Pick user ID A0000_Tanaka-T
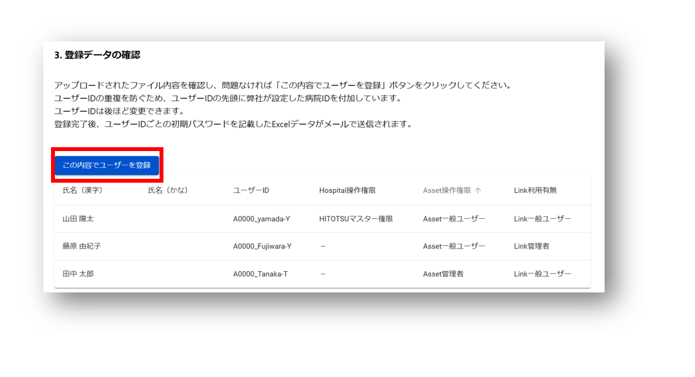Image resolution: width=695 pixels, height=377 pixels. (260, 274)
